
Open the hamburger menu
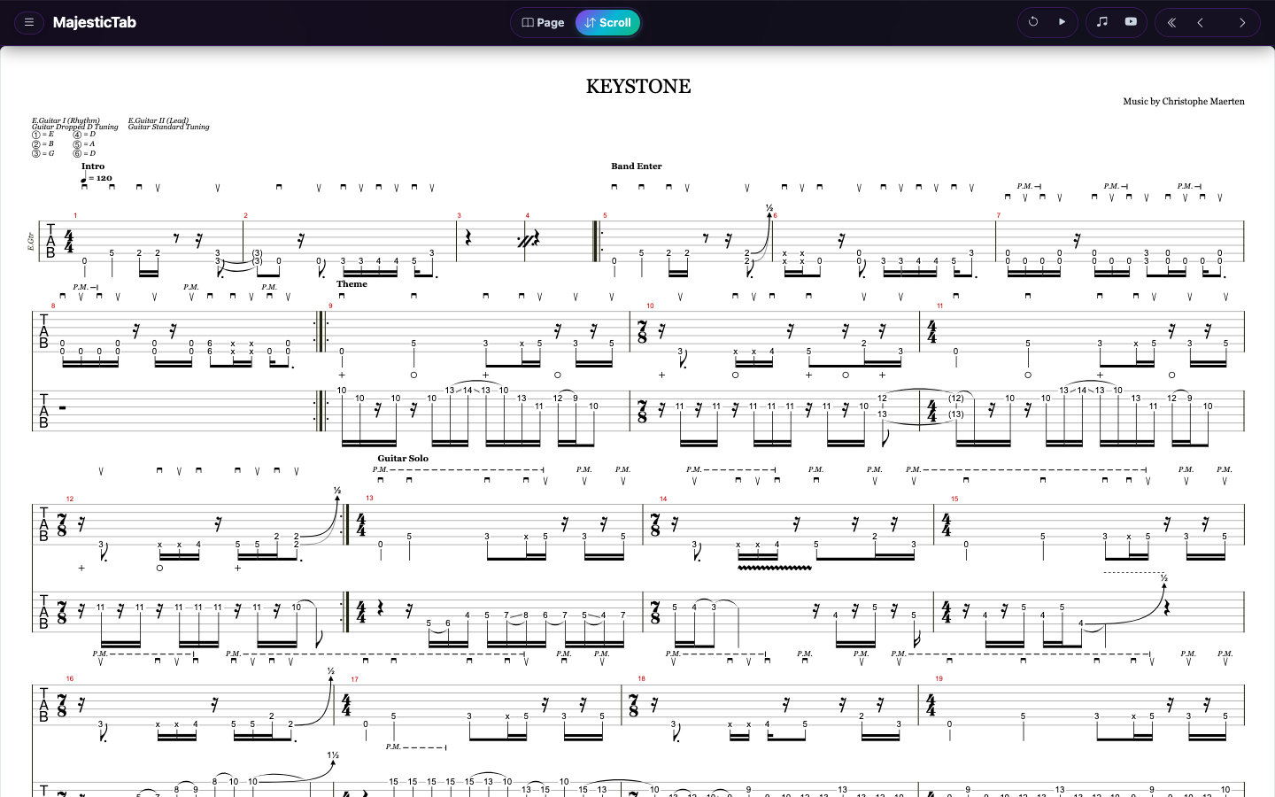coord(29,22)
